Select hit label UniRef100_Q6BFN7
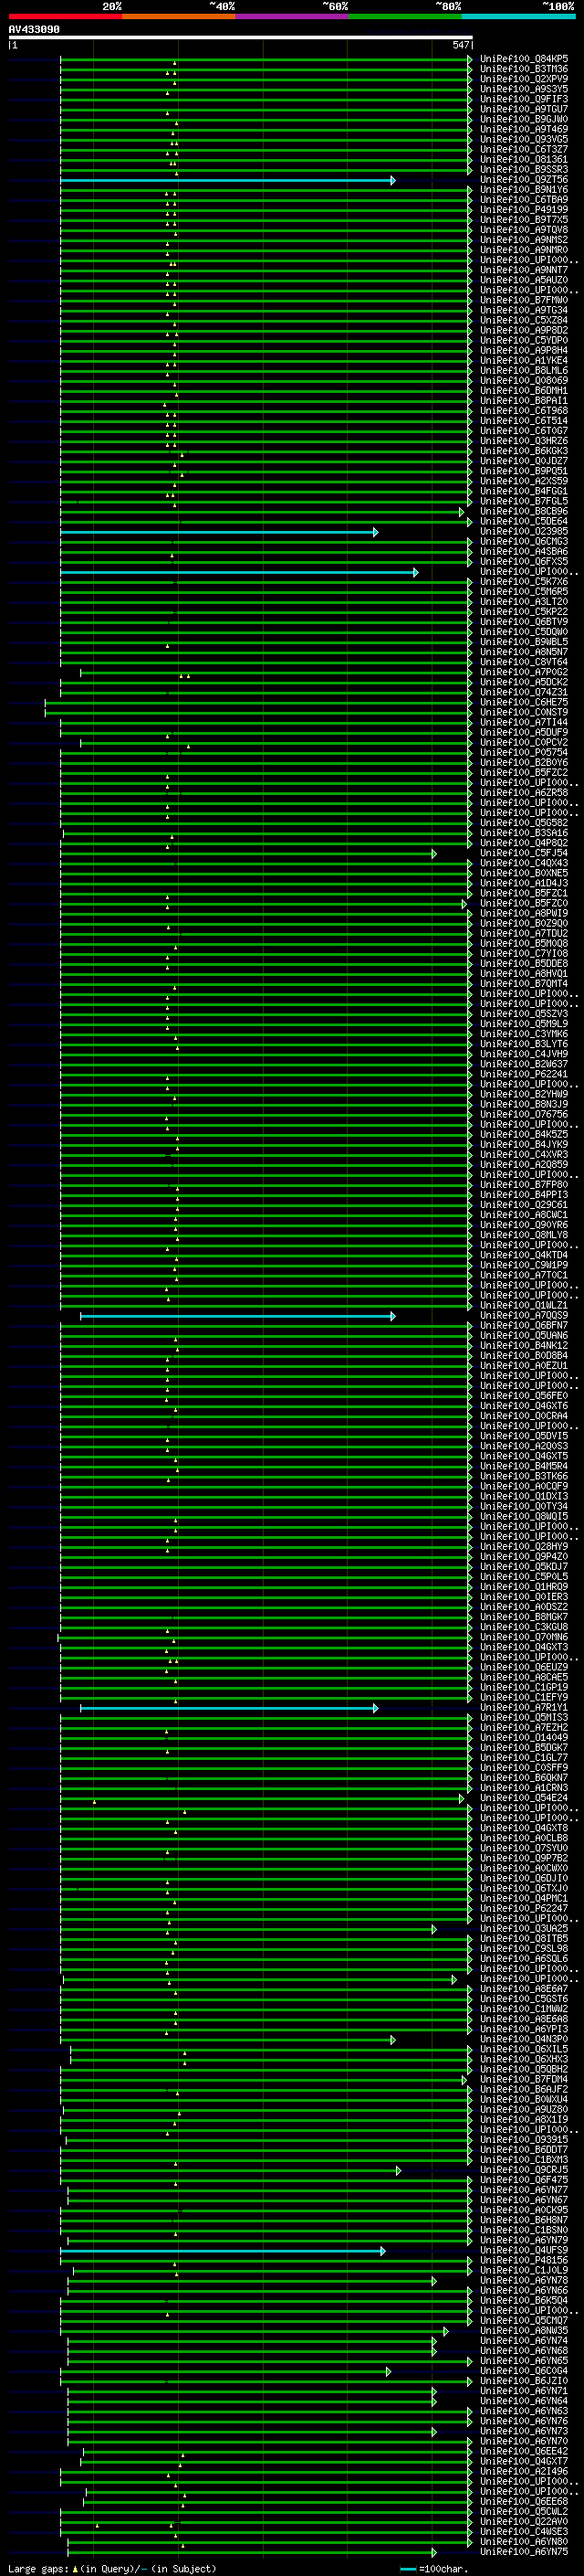The image size is (584, 2576). click(524, 1326)
